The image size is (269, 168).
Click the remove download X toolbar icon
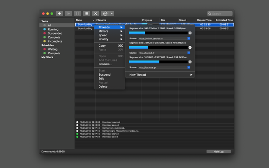[95, 14]
